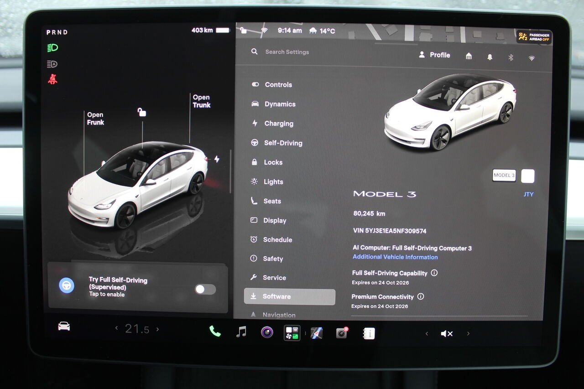Tap Open Trunk
The width and height of the screenshot is (584, 389).
(x=201, y=101)
